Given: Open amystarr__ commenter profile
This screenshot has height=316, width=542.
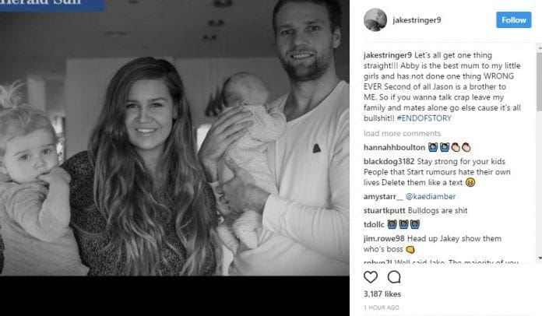Looking at the screenshot, I should click(383, 196).
